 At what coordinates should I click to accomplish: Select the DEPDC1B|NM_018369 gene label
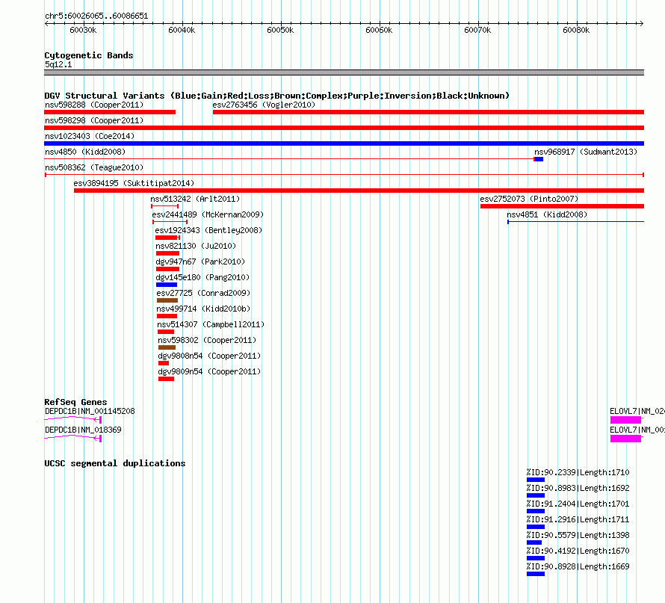[x=83, y=430]
